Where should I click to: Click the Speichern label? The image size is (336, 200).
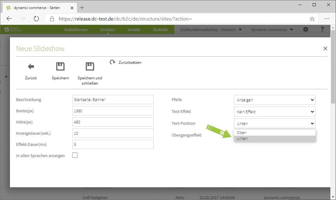(60, 78)
